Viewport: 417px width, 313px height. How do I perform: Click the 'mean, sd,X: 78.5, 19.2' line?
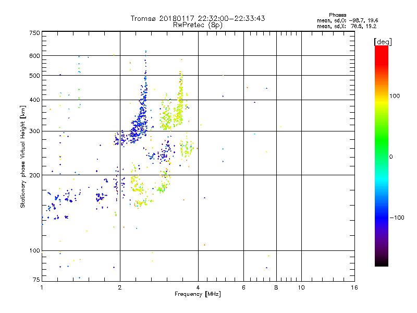(347, 27)
